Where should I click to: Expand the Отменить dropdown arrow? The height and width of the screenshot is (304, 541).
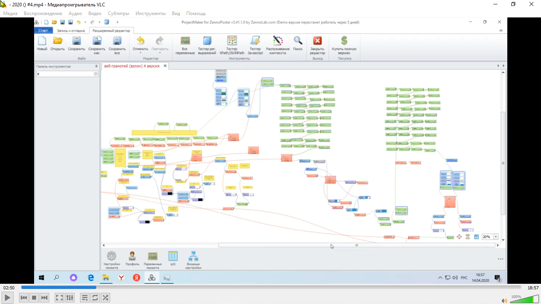coord(140,53)
